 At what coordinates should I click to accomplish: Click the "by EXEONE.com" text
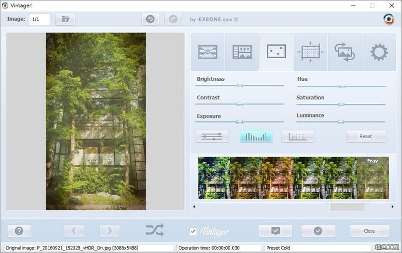214,20
